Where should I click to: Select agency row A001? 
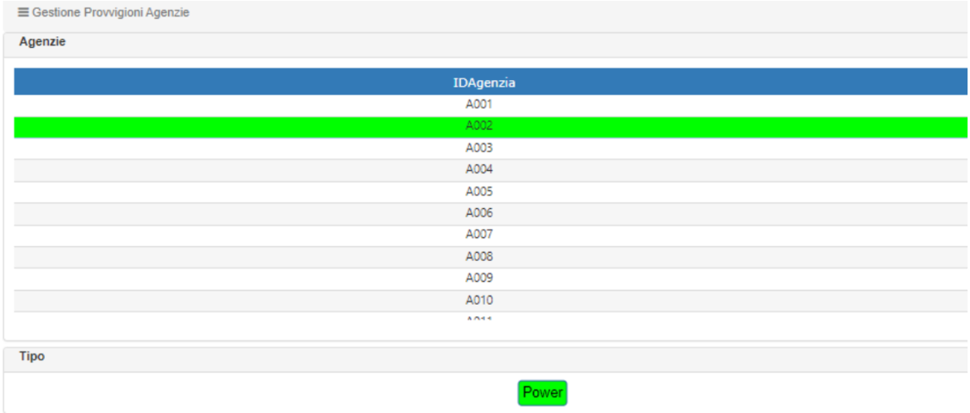(491, 105)
